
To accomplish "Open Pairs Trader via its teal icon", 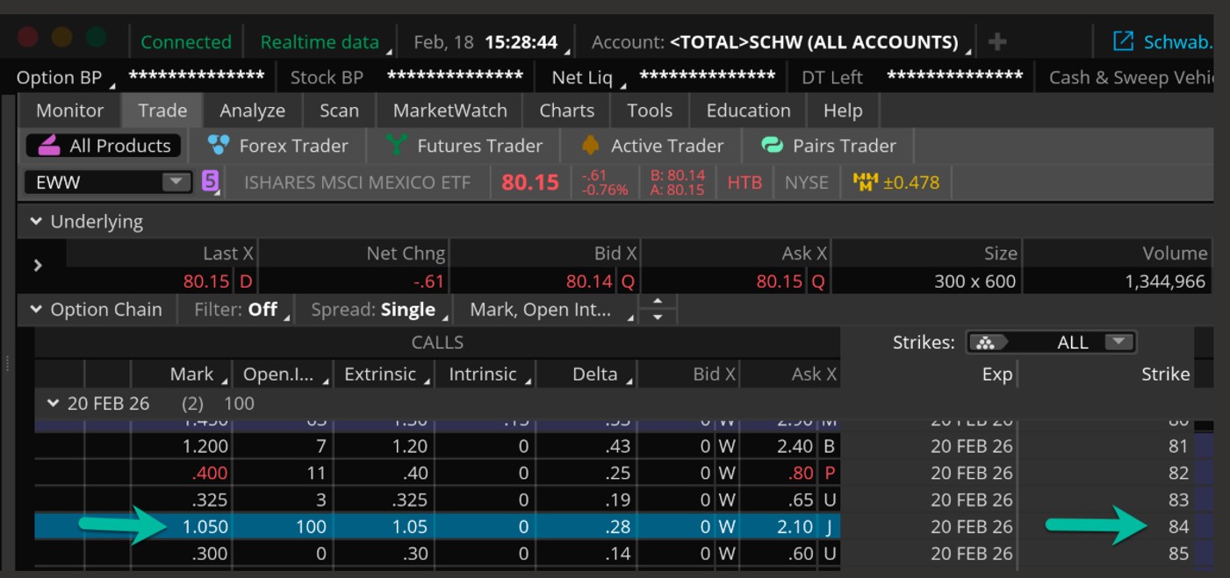I will (x=772, y=146).
